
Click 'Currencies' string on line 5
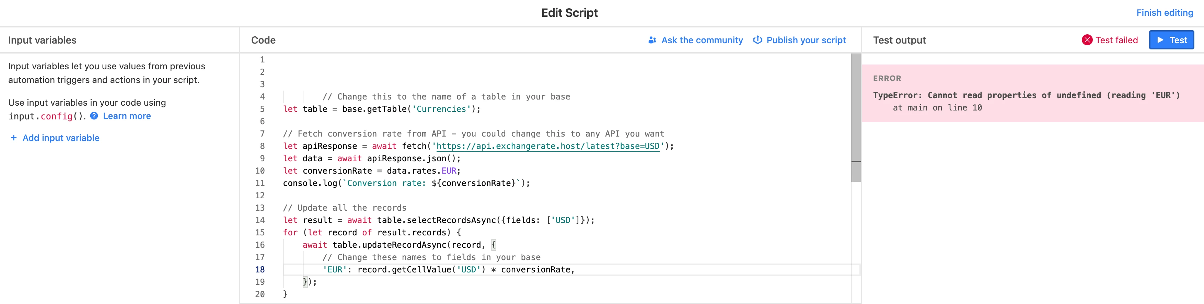tap(441, 109)
